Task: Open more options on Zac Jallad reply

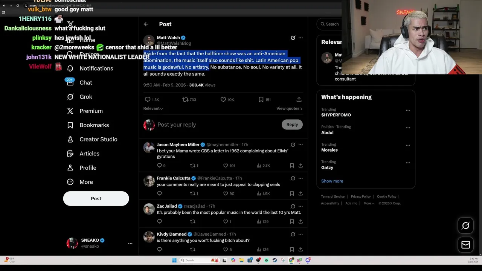Action: 300,206
